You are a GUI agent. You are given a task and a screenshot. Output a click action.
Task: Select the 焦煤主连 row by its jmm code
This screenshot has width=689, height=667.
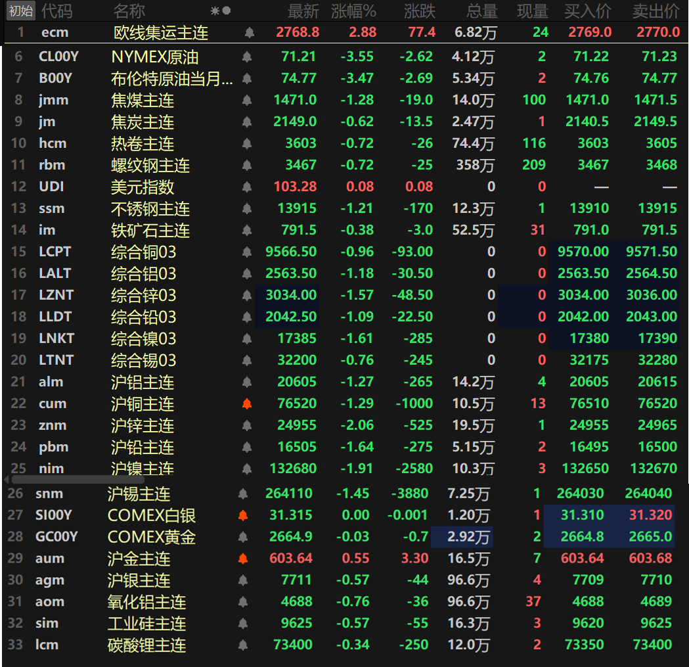coord(53,101)
